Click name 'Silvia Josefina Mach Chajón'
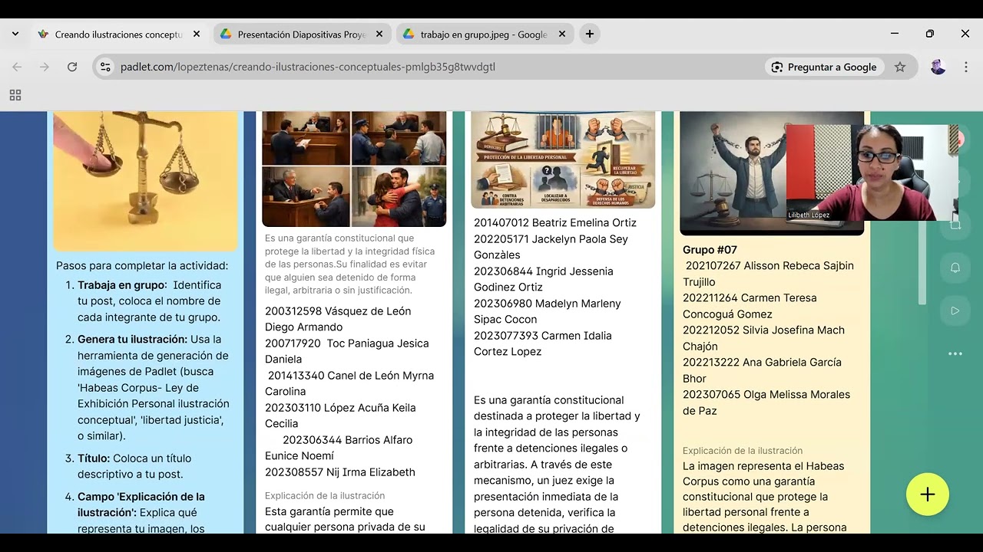 (763, 338)
